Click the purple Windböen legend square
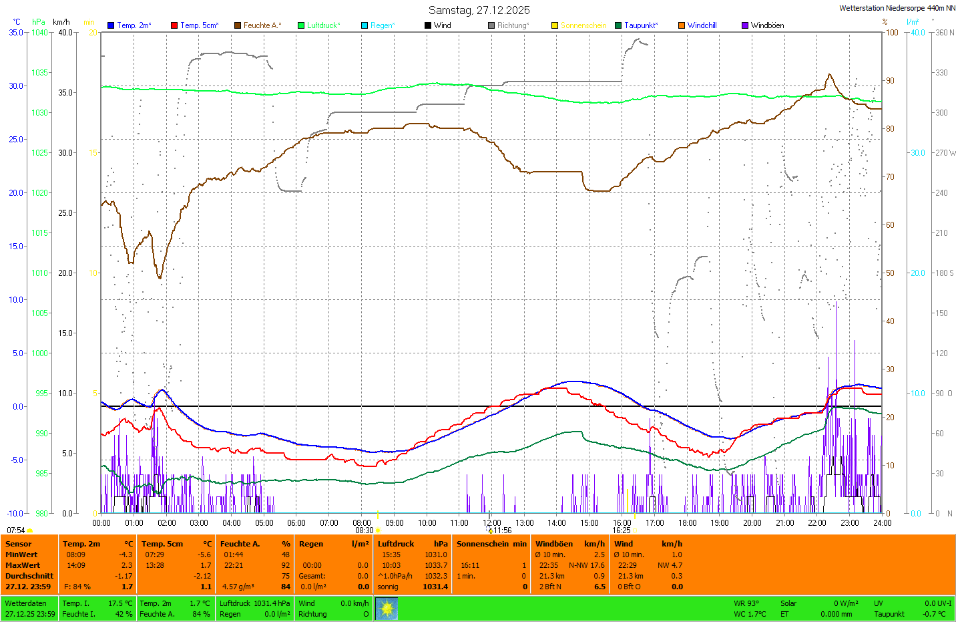The image size is (956, 622). [745, 25]
